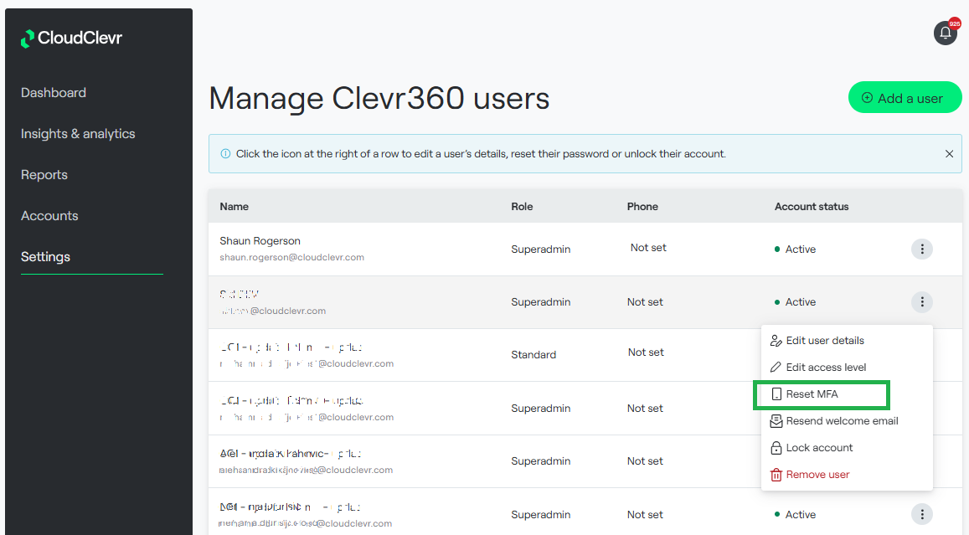Select Settings in sidebar

[x=46, y=257]
